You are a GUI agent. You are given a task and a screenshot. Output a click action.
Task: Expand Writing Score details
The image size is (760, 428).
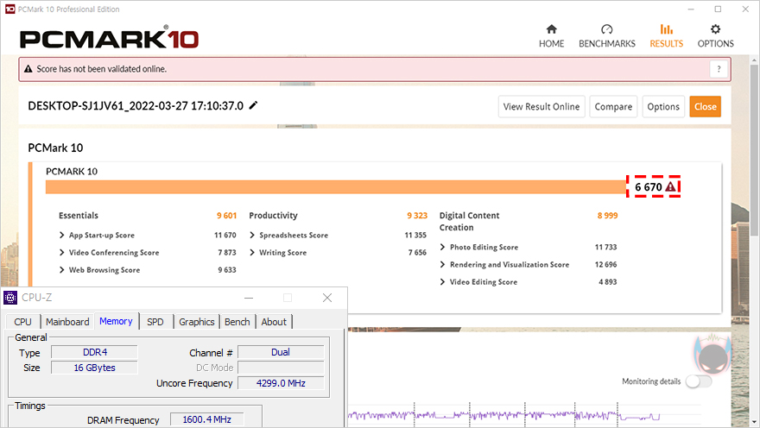click(252, 252)
